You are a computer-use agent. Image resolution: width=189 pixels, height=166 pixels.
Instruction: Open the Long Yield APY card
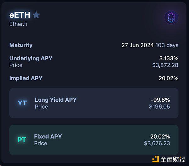[94, 103]
